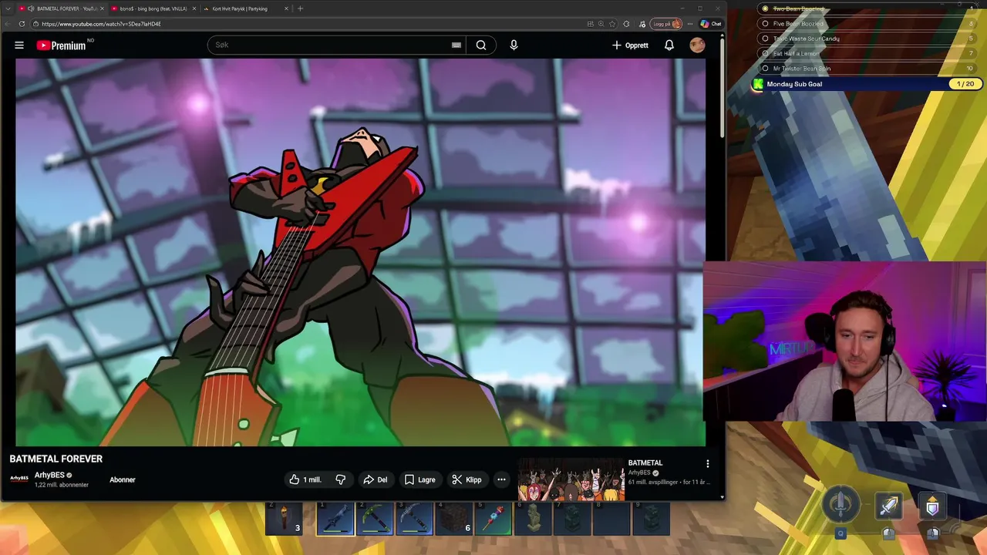Open more actions three-dot menu under video
Viewport: 987px width, 555px height.
point(501,479)
